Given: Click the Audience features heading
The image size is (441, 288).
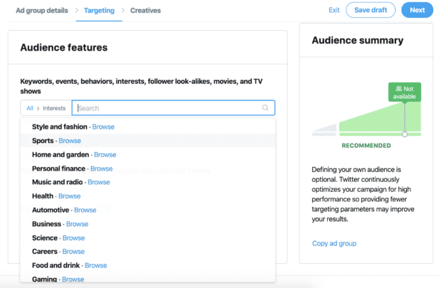Looking at the screenshot, I should click(x=64, y=48).
